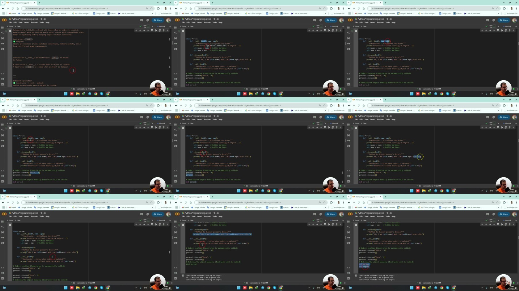This screenshot has height=291, width=519.
Task: Open Secrets key panel in Destructors notes frame
Action: 2,43
